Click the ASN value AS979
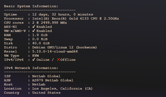Image resolution: width=166 pixels, height=97 pixels. [x=38, y=80]
